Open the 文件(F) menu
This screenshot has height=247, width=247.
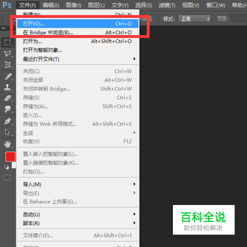pyautogui.click(x=28, y=5)
